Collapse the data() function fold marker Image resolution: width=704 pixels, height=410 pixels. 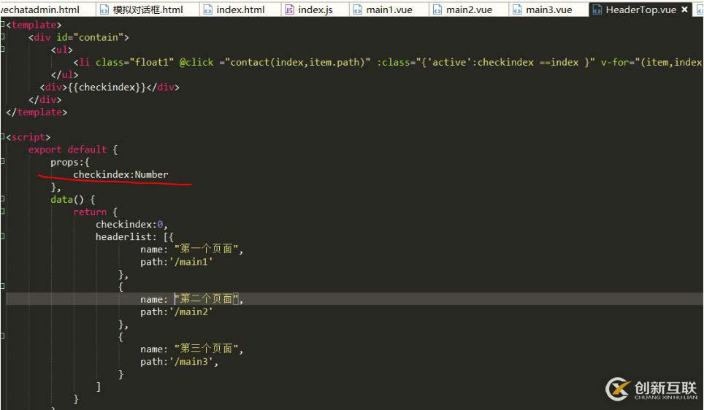3,199
